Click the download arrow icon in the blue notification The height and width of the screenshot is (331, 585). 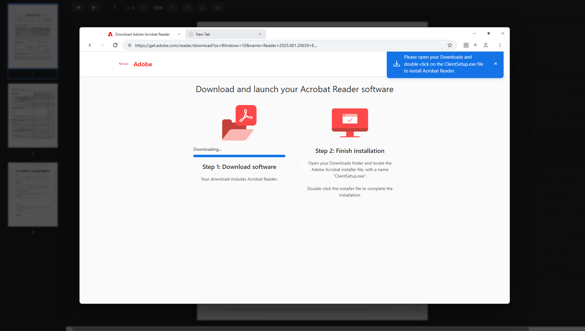point(397,64)
